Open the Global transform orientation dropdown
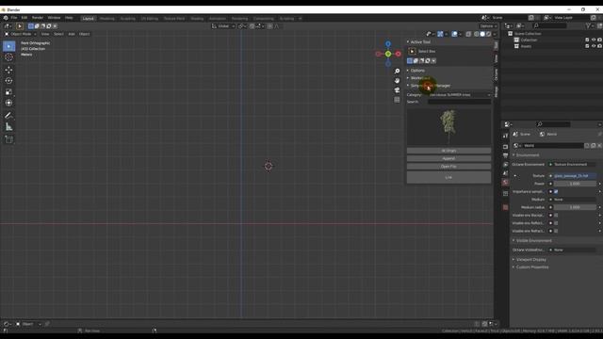This screenshot has width=603, height=339. click(x=223, y=26)
